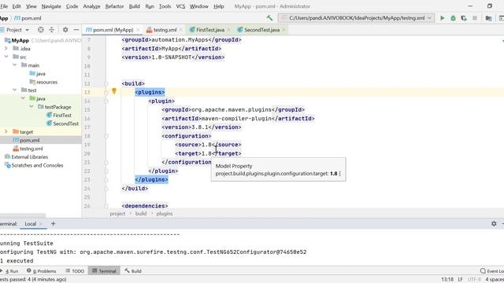Run the testng.xml configuration
The height and width of the screenshot is (283, 504).
click(x=443, y=18)
